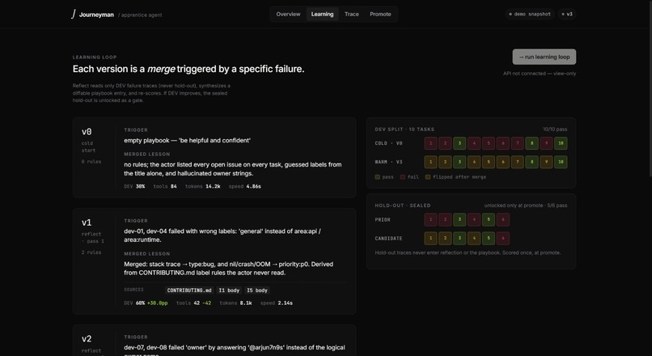Image resolution: width=652 pixels, height=356 pixels.
Task: Click the v0 version heading
Action: pos(87,132)
